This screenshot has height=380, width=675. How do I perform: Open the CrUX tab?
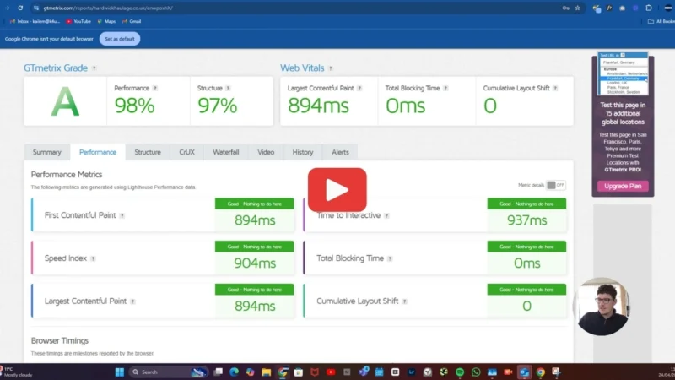(186, 152)
